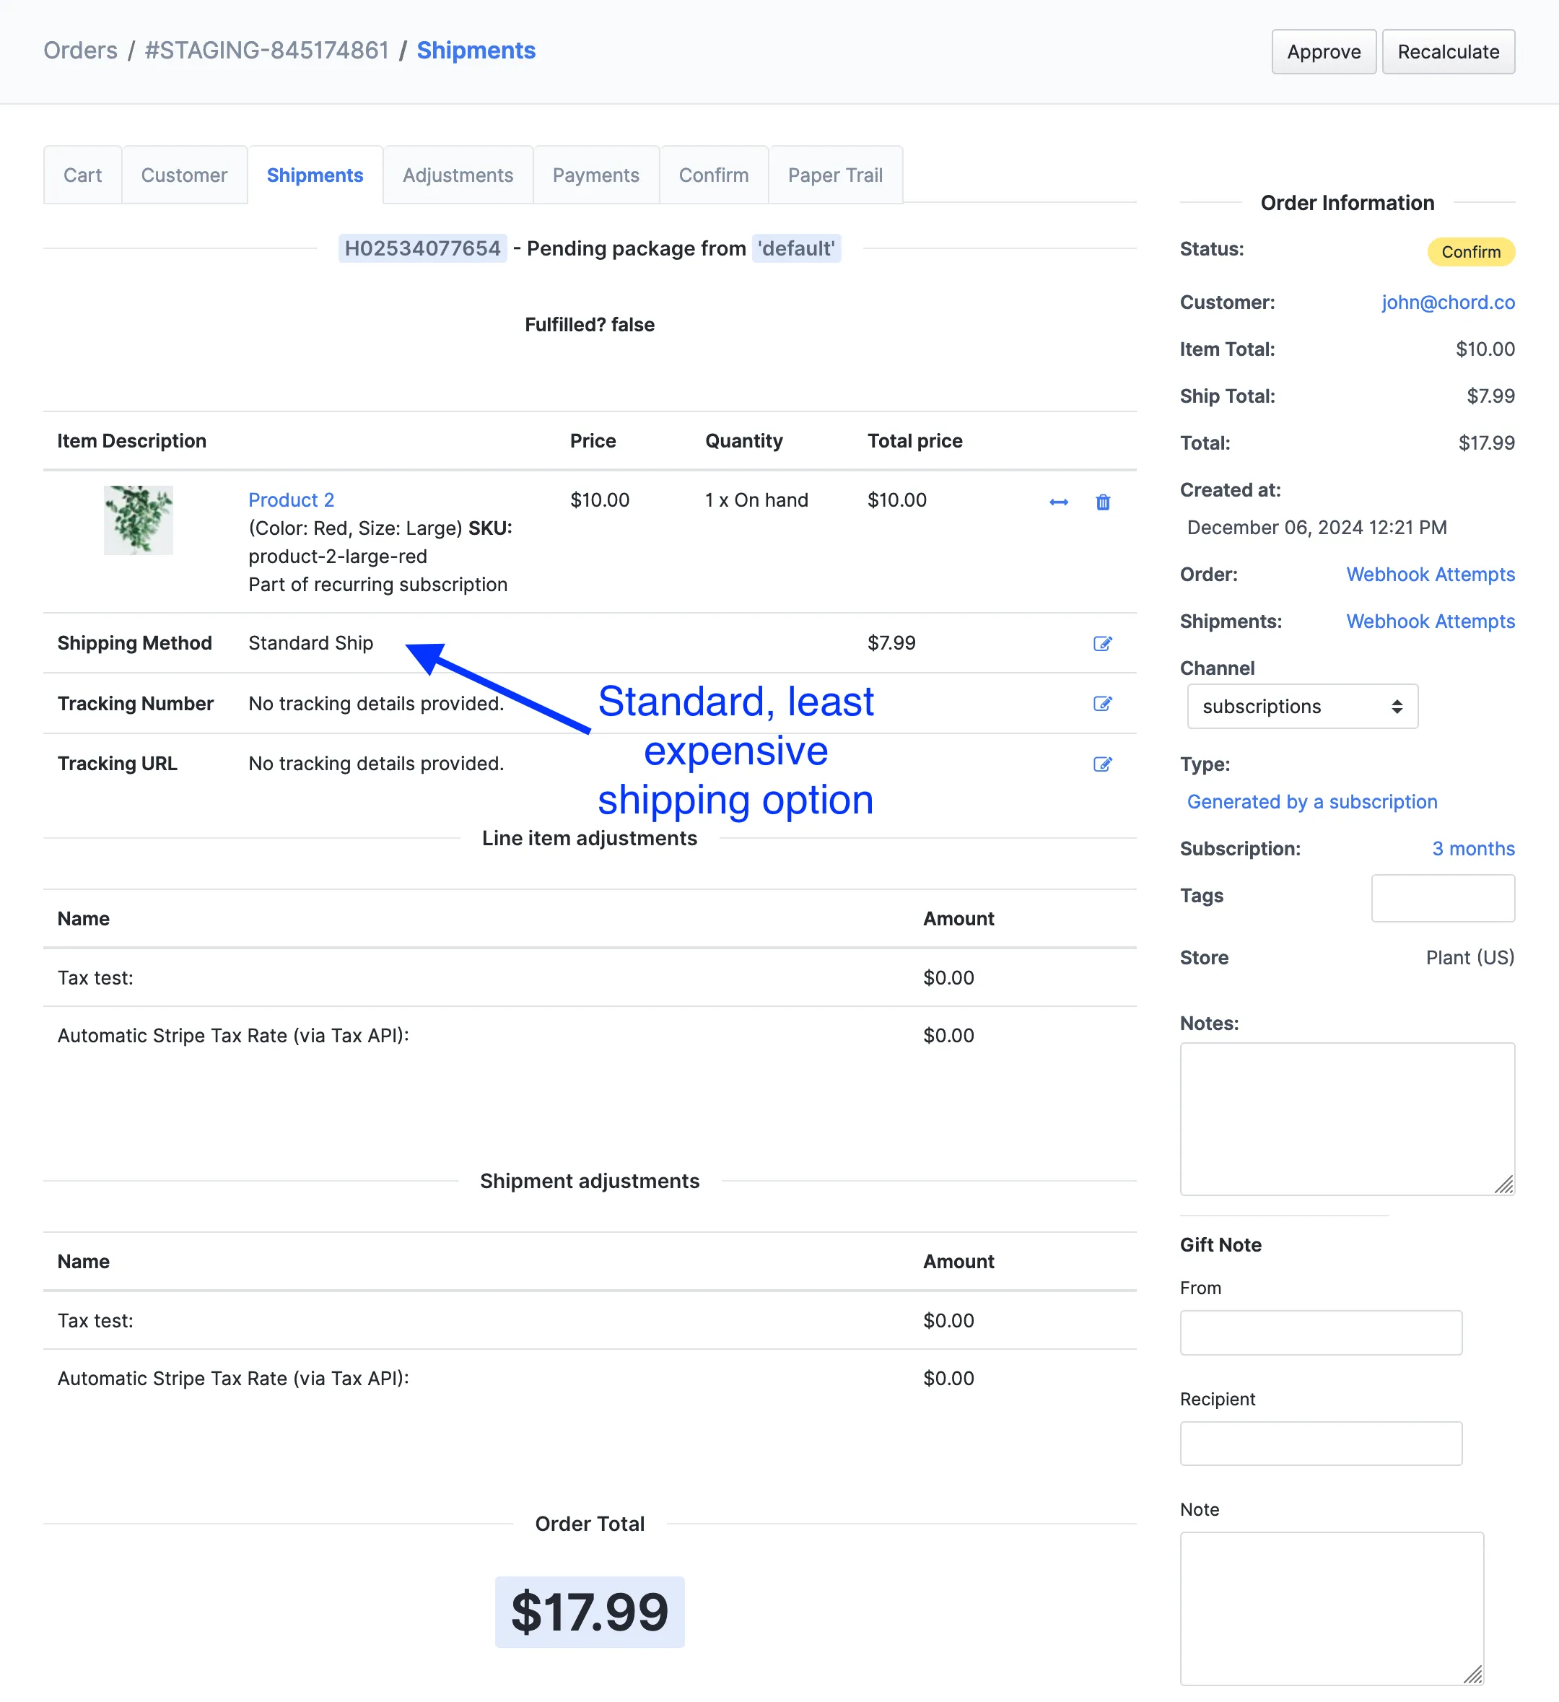The image size is (1559, 1702).
Task: Click the split shipment arrows icon for Product 2
Action: [x=1059, y=502]
